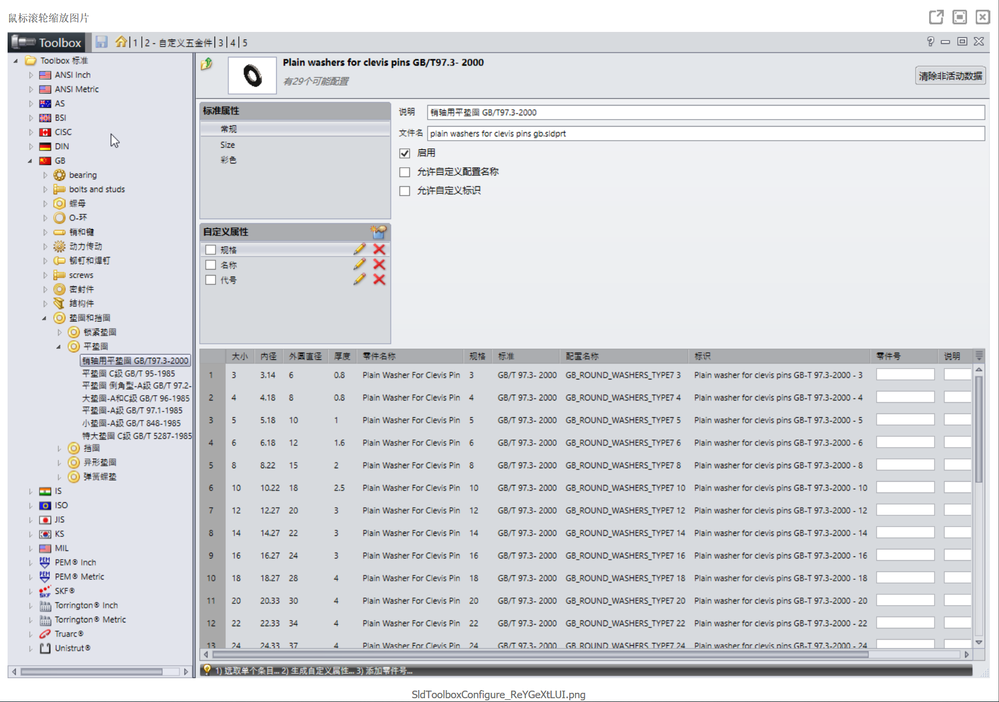Click the Truarc brand icon
Viewport: 999px width, 702px height.
pyautogui.click(x=45, y=634)
